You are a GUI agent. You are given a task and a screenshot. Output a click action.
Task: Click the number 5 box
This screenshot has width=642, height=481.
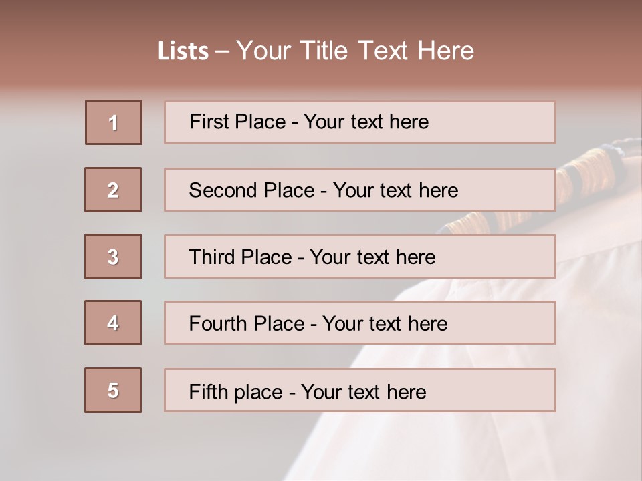(x=113, y=390)
